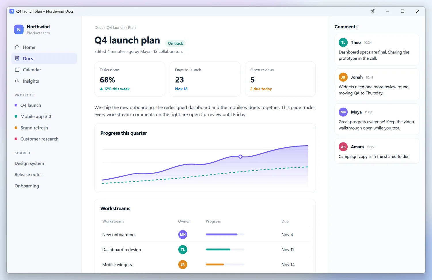Viewport: 432px width, 280px height.
Task: Click the progress chart data point marker
Action: coord(240,157)
